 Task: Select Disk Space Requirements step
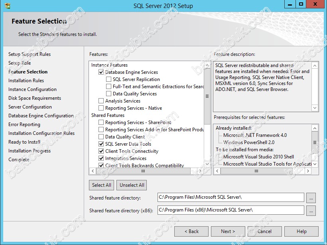tap(35, 98)
